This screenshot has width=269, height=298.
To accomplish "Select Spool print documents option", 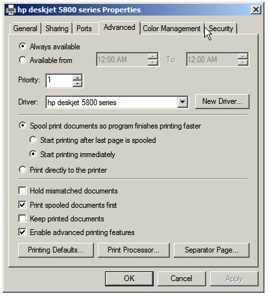I will [110, 126].
